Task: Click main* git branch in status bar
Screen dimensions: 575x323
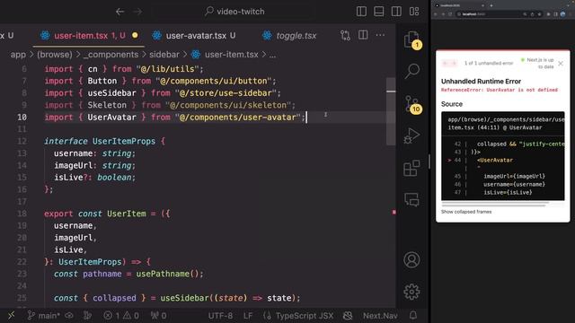Action: pyautogui.click(x=44, y=315)
